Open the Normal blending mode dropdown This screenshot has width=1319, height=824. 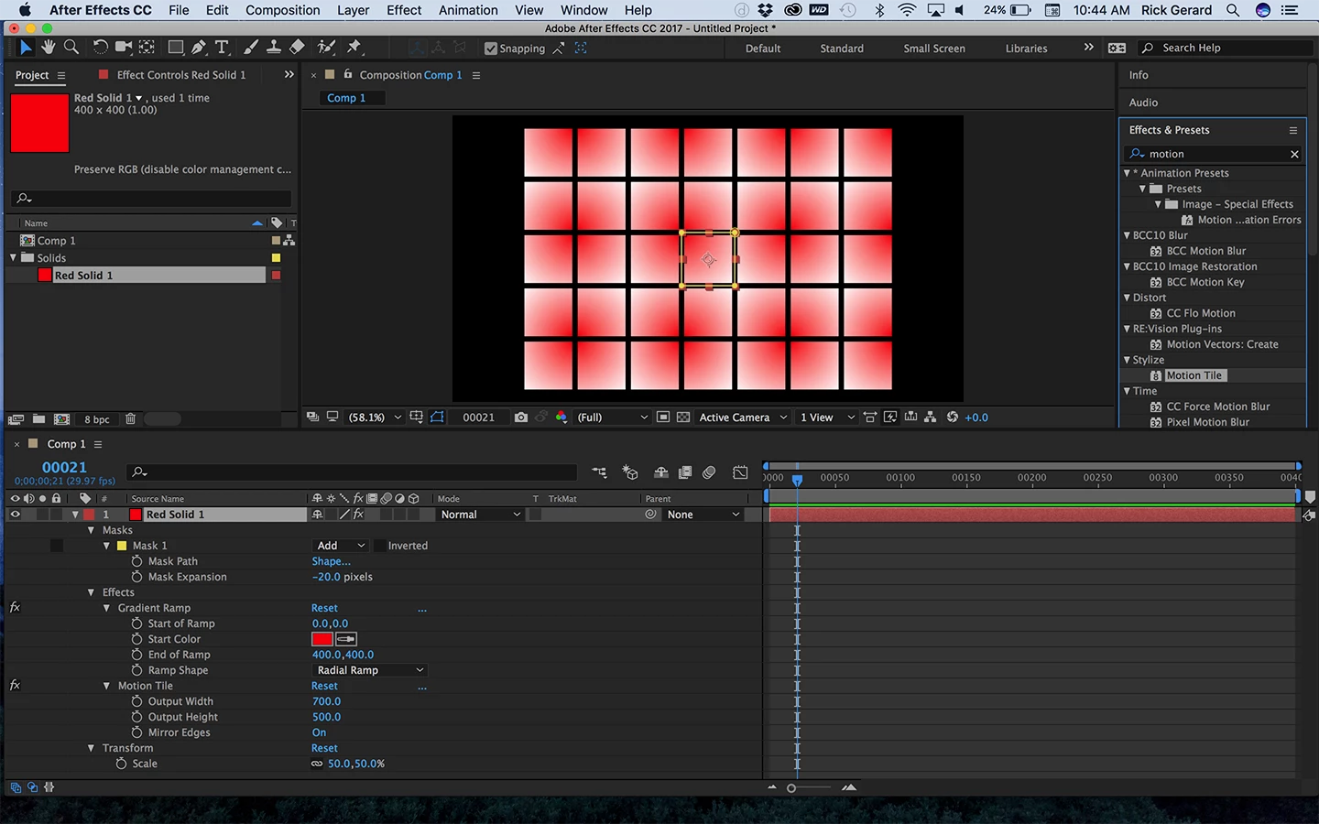point(480,515)
